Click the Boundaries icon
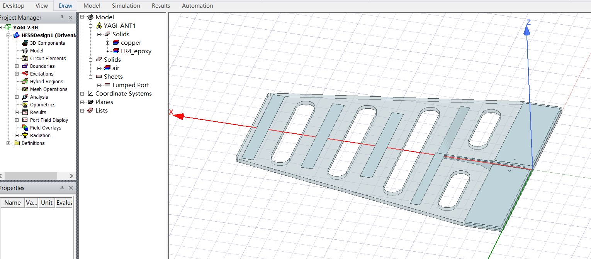The height and width of the screenshot is (259, 591). pyautogui.click(x=25, y=66)
